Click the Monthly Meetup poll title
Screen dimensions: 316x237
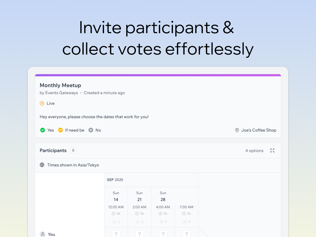pyautogui.click(x=60, y=85)
